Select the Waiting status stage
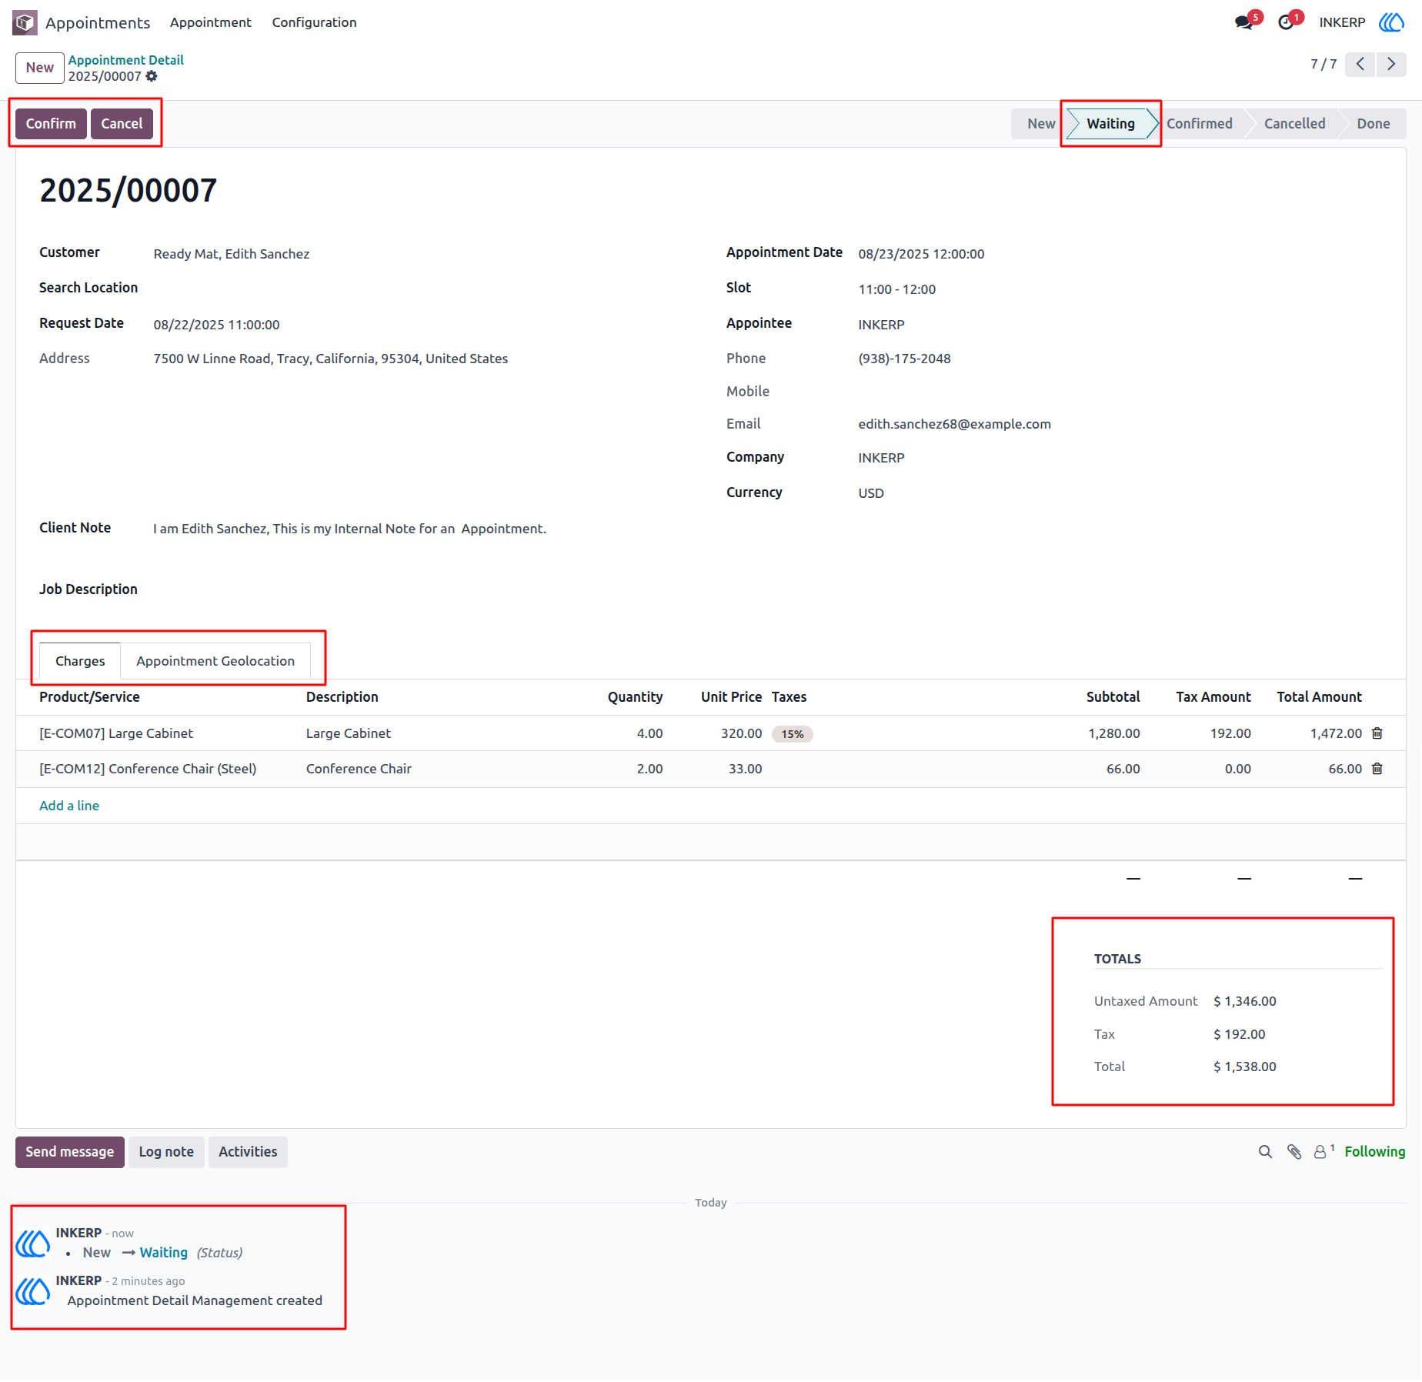 click(x=1110, y=124)
